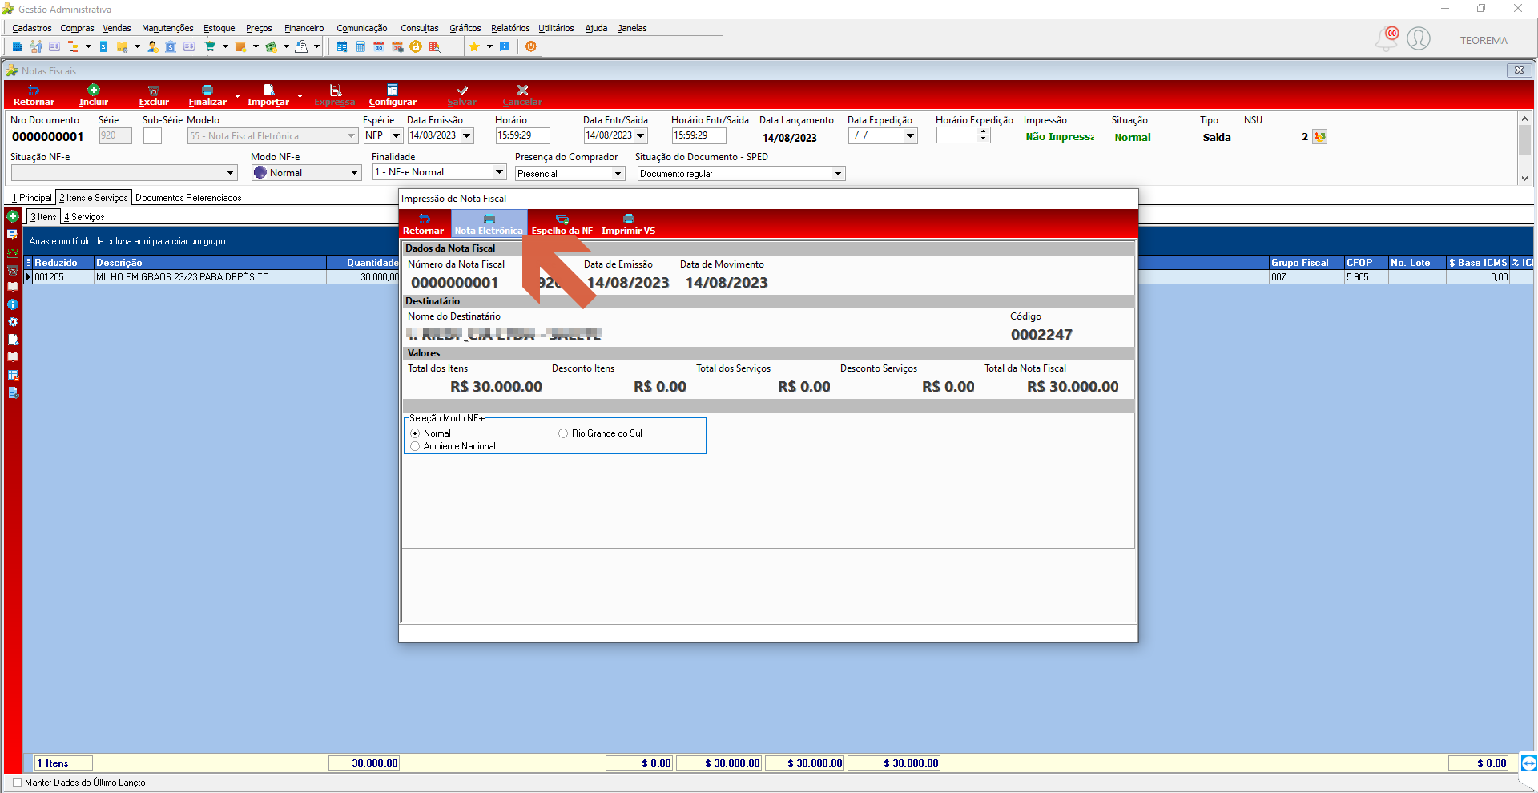Expand the Finalidade NF-e Normal dropdown
1538x793 pixels.
click(499, 172)
